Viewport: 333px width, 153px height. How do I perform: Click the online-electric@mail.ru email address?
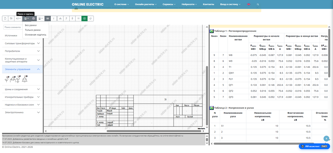(x=173, y=136)
